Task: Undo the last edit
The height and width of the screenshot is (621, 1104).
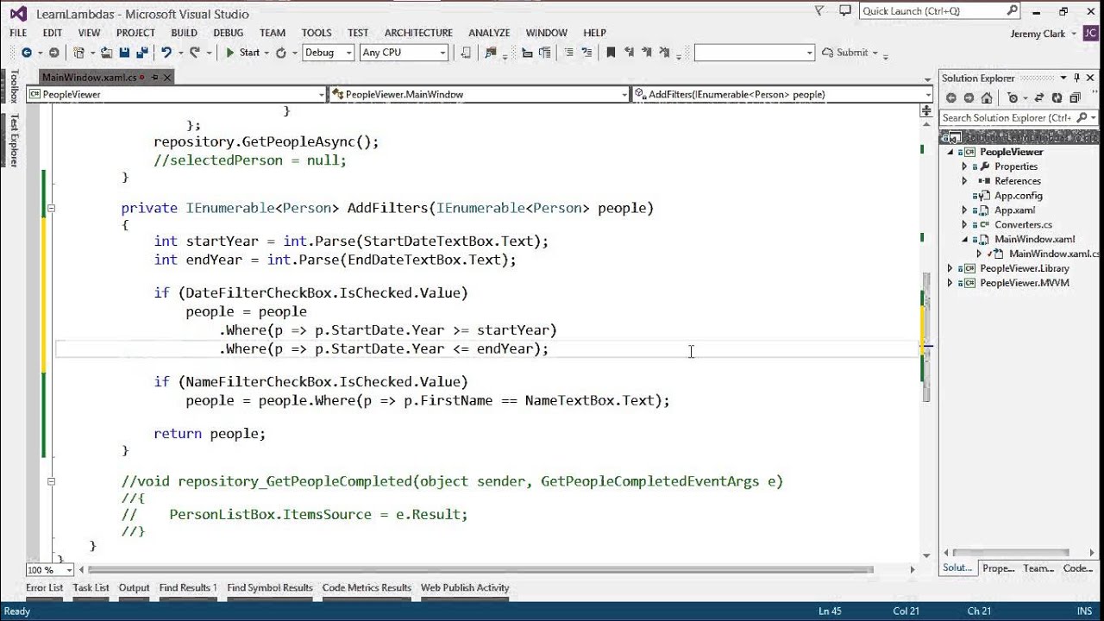Action: (x=166, y=53)
